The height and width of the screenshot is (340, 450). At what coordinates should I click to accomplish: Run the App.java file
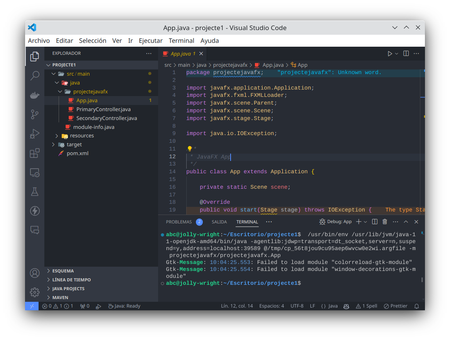point(389,53)
